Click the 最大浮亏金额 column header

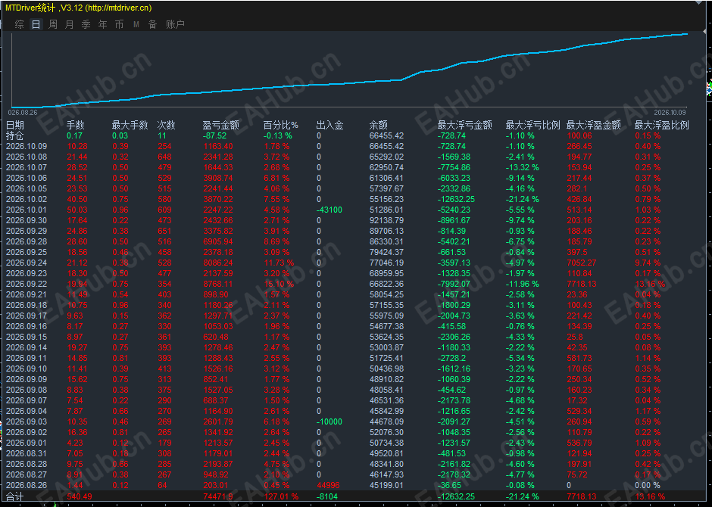point(464,125)
